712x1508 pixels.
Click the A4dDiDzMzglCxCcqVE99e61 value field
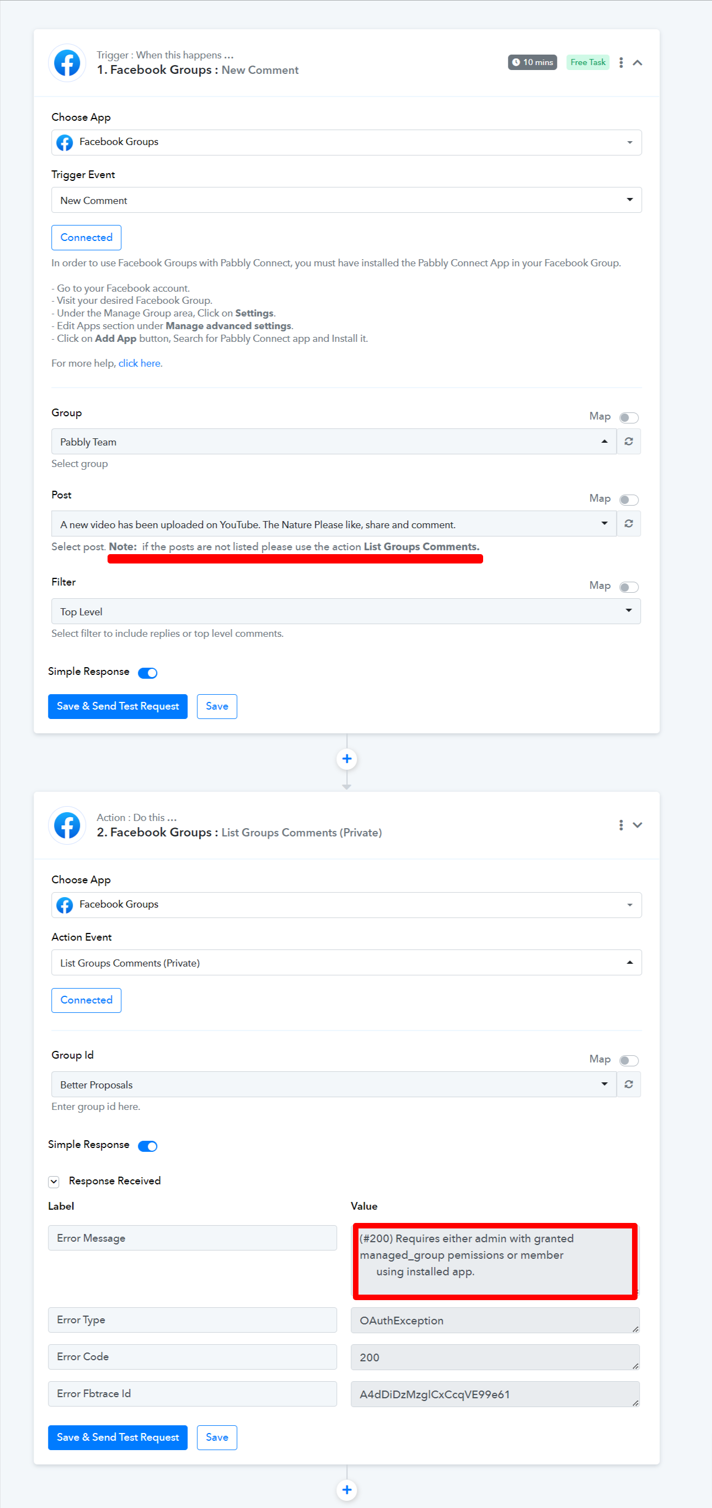coord(495,1394)
